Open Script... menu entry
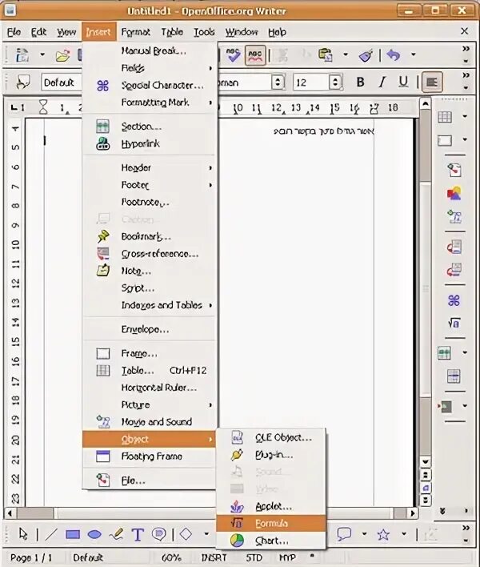 point(150,288)
